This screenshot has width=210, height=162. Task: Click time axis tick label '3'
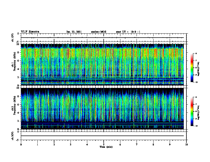pos(71,145)
